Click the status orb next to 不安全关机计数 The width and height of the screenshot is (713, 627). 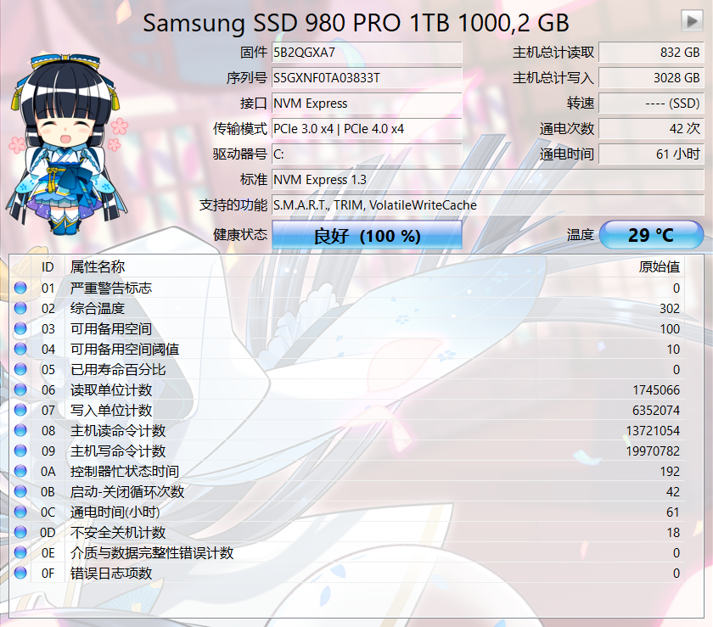pos(20,532)
